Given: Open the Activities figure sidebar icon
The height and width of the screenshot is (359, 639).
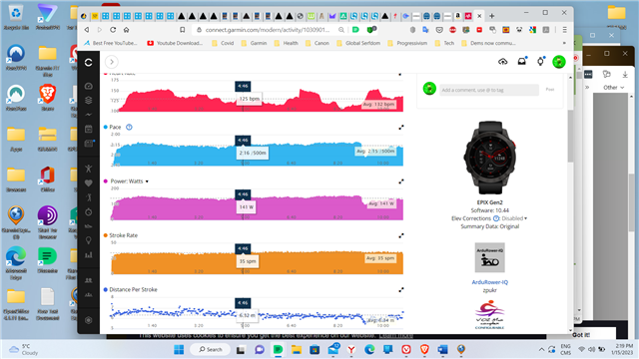Looking at the screenshot, I should [89, 169].
